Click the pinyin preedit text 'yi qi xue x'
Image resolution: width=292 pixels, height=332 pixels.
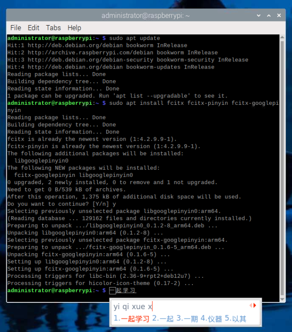pyautogui.click(x=133, y=306)
